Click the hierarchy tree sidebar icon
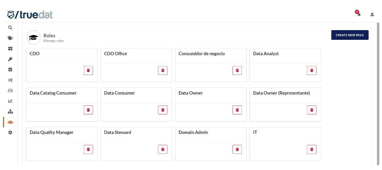This screenshot has height=170, width=382. pos(10,111)
